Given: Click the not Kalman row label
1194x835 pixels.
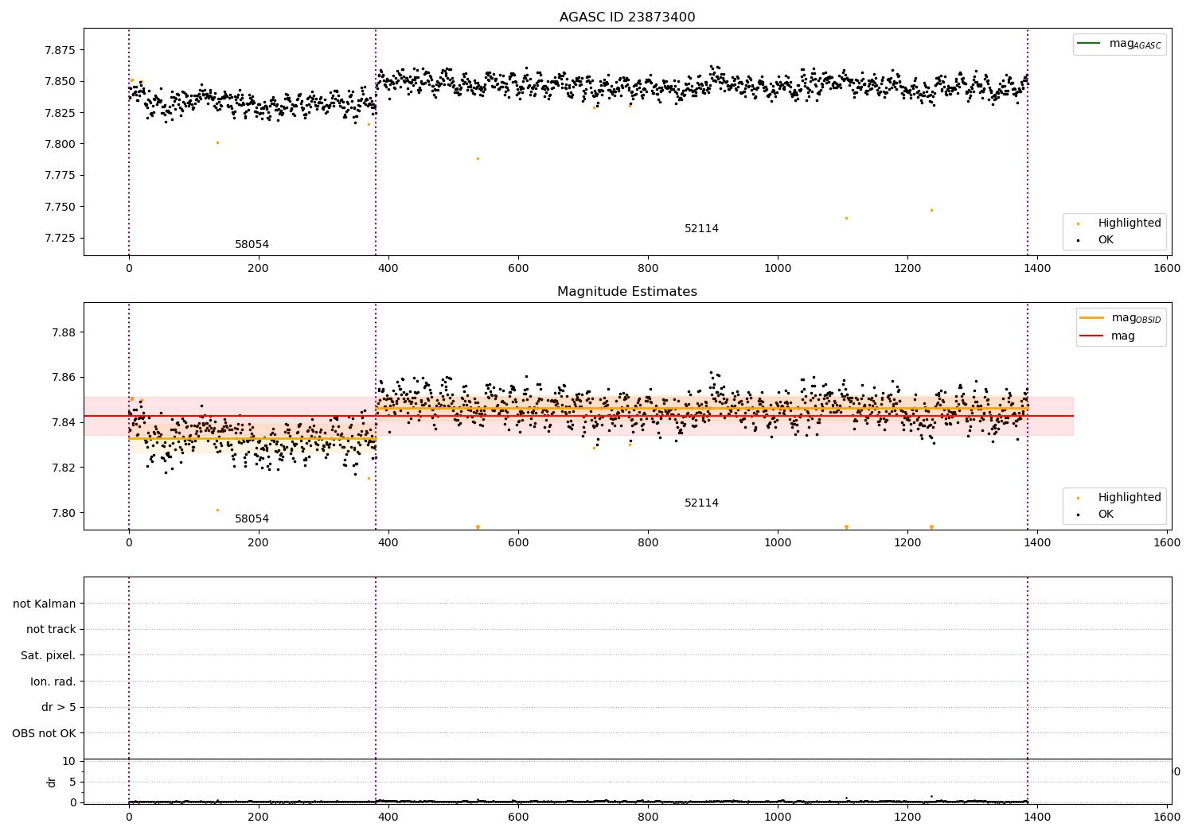Looking at the screenshot, I should 45,604.
